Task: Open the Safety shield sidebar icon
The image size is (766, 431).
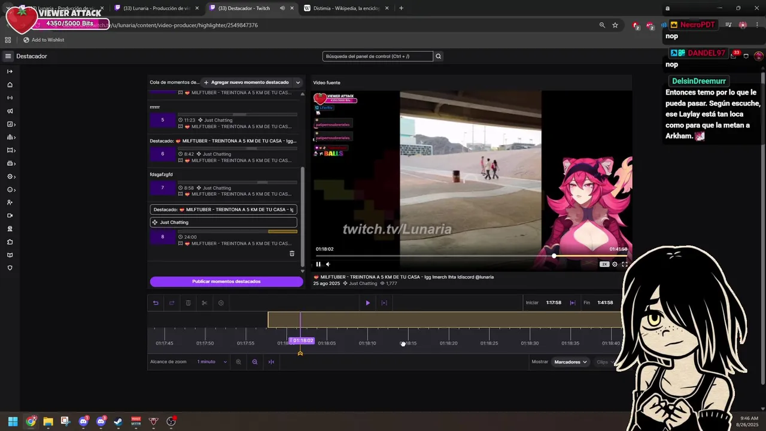Action: (10, 268)
